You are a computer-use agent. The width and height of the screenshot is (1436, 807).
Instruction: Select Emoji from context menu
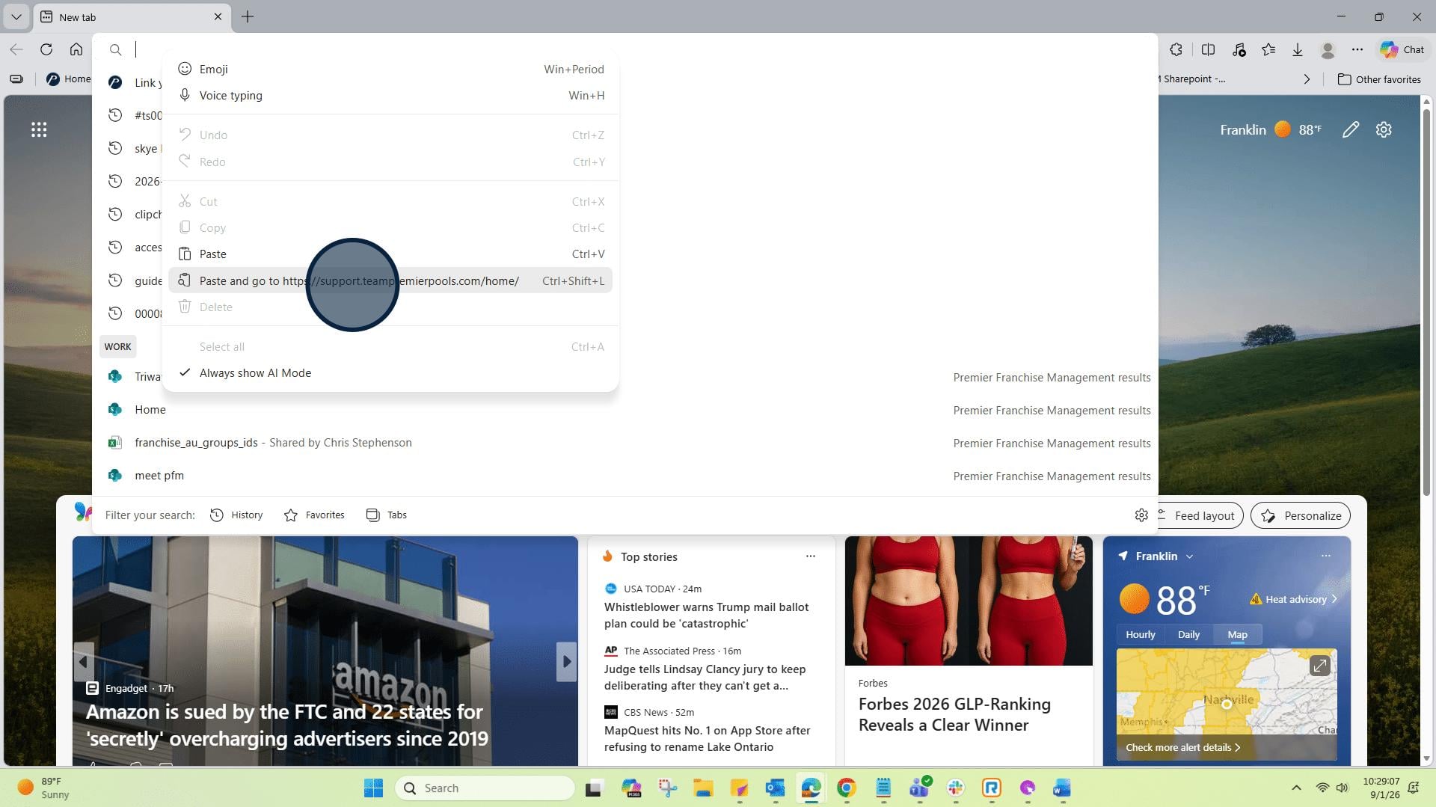click(390, 70)
